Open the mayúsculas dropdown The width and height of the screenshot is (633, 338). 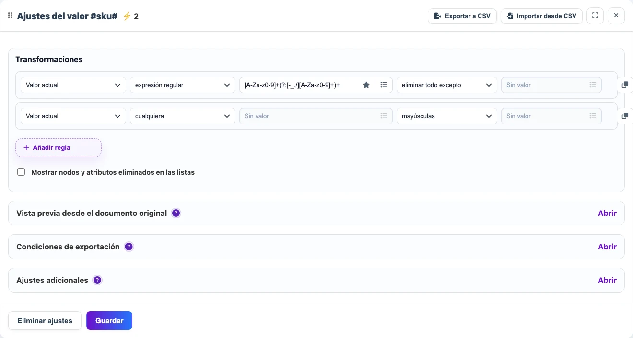tap(446, 116)
